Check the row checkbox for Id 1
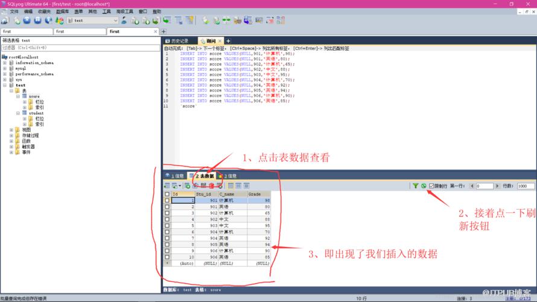This screenshot has width=537, height=302. [167, 200]
